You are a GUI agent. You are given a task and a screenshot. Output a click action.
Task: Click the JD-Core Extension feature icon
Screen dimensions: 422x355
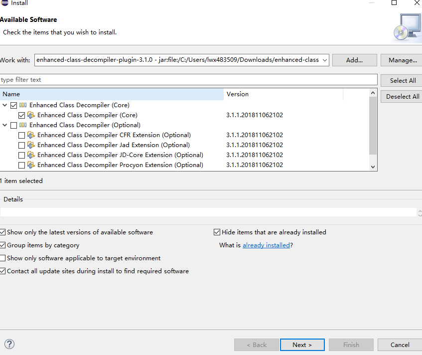point(31,155)
